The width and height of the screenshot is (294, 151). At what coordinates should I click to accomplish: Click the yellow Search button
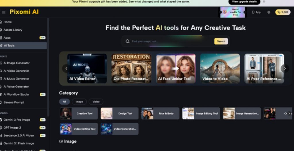(x=221, y=41)
